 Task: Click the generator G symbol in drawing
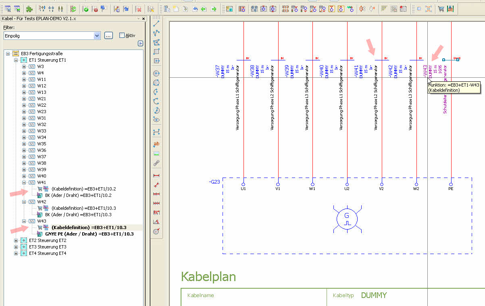click(347, 219)
